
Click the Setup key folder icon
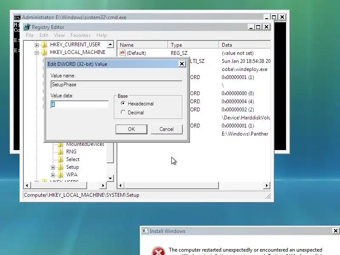[61, 167]
